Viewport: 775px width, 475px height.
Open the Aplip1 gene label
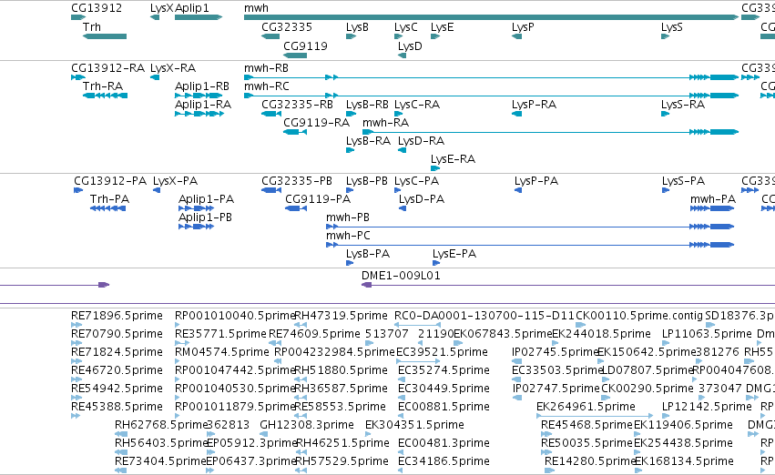point(192,8)
